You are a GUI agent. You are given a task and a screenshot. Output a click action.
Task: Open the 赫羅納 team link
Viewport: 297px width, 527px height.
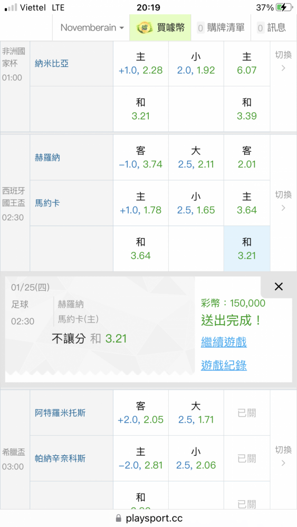(47, 157)
